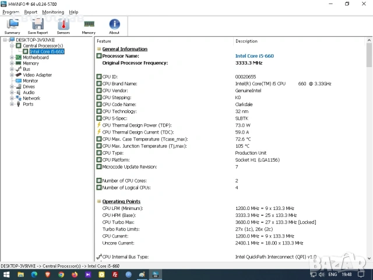Image resolution: width=373 pixels, height=280 pixels.
Task: Click the Operating Points section heading
Action: [x=121, y=201]
